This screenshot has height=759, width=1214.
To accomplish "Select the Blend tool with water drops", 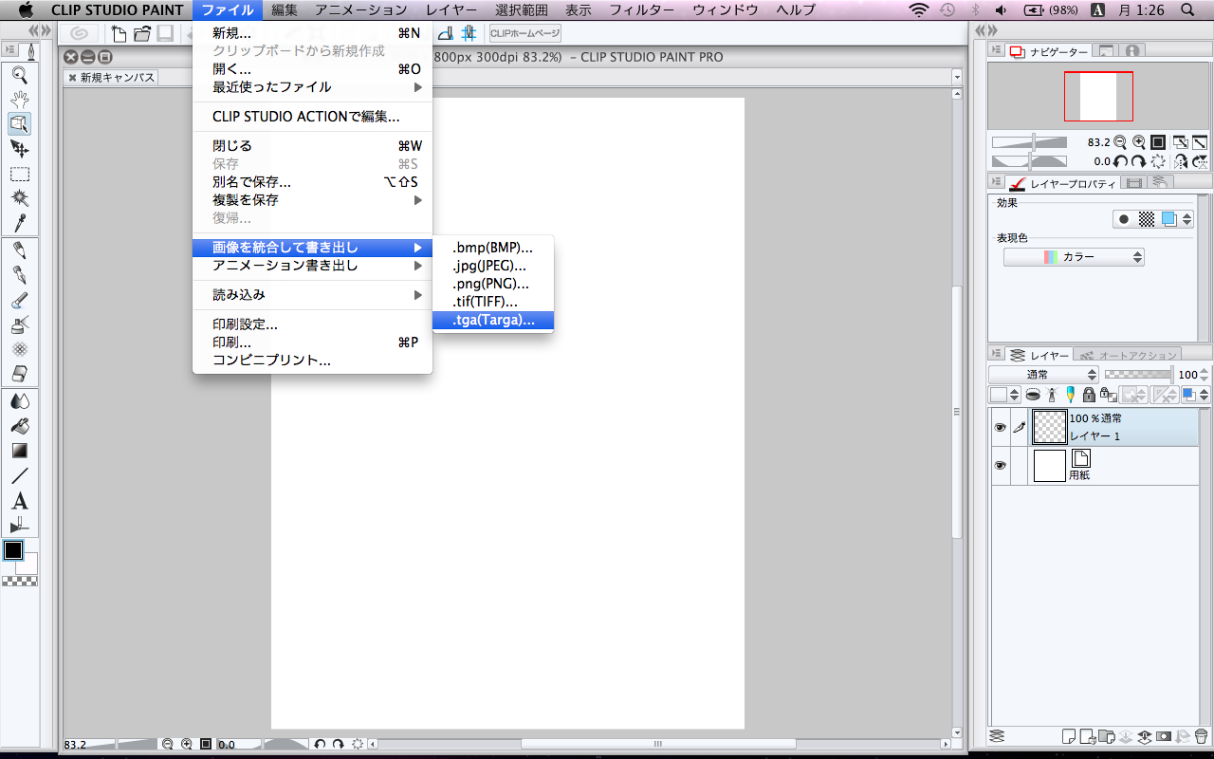I will pyautogui.click(x=19, y=400).
